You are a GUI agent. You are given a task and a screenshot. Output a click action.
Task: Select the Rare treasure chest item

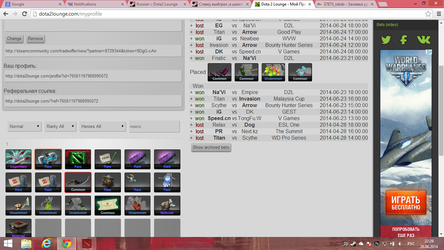pyautogui.click(x=108, y=183)
